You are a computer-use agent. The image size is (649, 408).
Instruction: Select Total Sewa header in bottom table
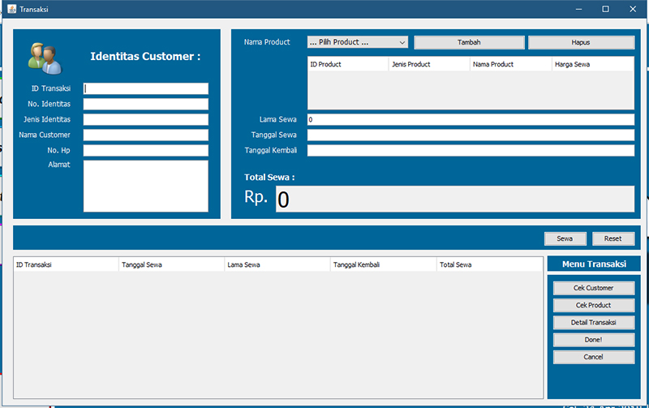point(490,264)
